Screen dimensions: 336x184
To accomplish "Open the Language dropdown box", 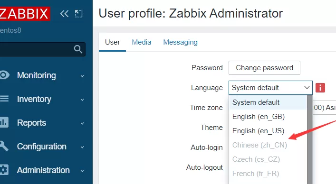I will pos(270,88).
